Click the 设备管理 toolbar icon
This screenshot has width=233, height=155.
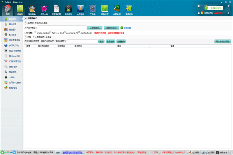(105, 10)
